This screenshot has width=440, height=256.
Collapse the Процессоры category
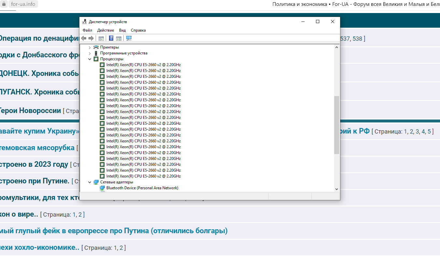click(90, 59)
